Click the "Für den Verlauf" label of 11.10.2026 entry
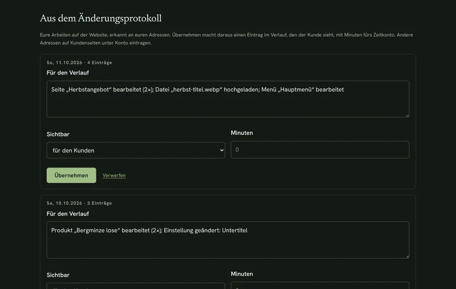456x289 pixels. pos(67,73)
